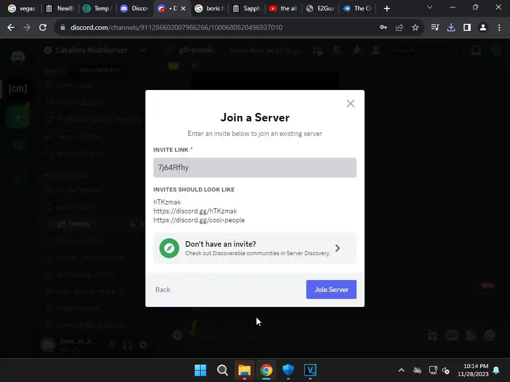The width and height of the screenshot is (510, 382).
Task: Open pinned messages pin icon
Action: point(357,50)
